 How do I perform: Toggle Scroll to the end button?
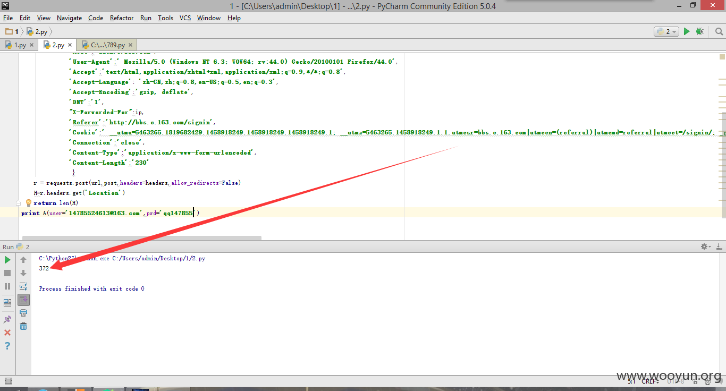point(23,300)
